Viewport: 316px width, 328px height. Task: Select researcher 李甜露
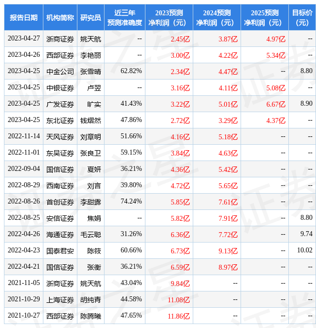pyautogui.click(x=91, y=202)
